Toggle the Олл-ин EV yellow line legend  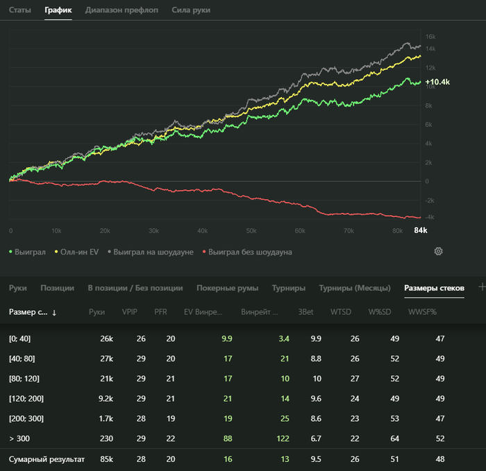(x=76, y=252)
